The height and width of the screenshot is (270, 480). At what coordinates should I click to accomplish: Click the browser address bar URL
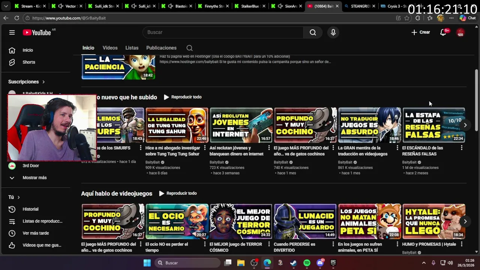coord(69,18)
